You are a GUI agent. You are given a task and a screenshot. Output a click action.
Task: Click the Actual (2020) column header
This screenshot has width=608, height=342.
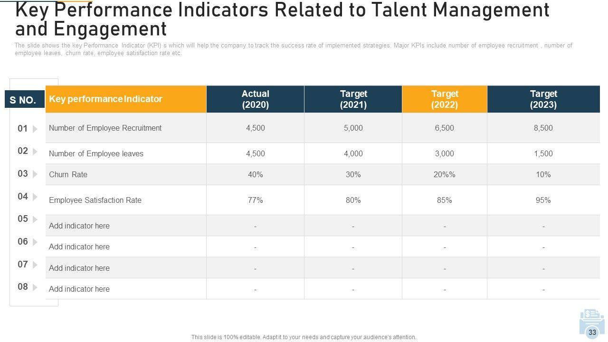click(x=255, y=99)
